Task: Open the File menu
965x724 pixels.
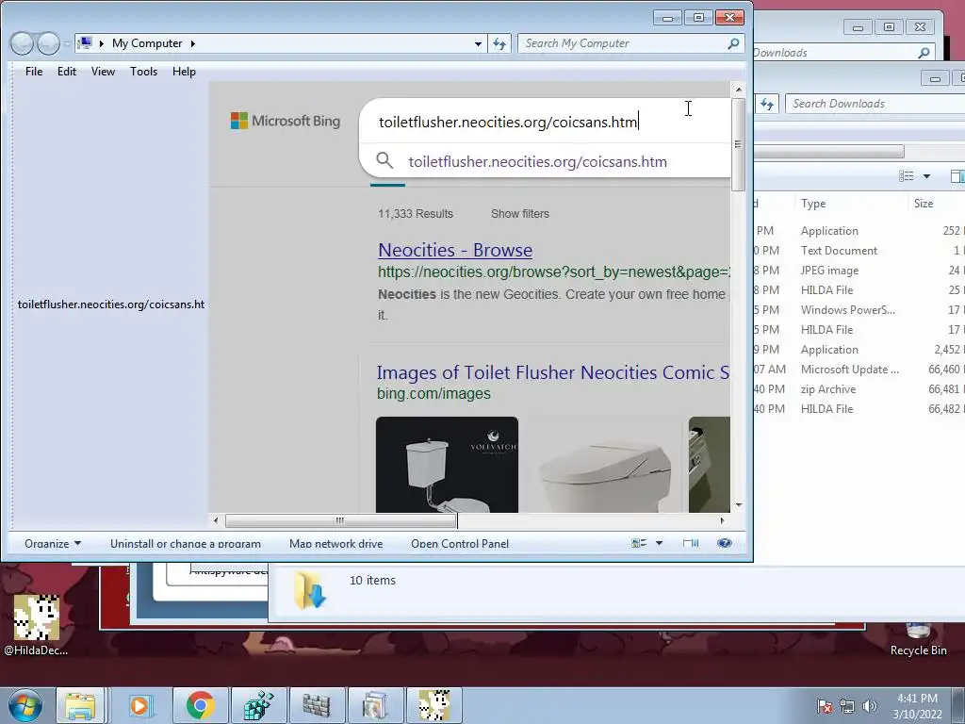Action: (x=34, y=72)
